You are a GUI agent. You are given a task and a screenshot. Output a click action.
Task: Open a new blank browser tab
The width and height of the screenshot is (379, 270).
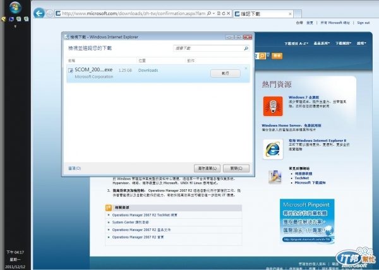(x=298, y=14)
